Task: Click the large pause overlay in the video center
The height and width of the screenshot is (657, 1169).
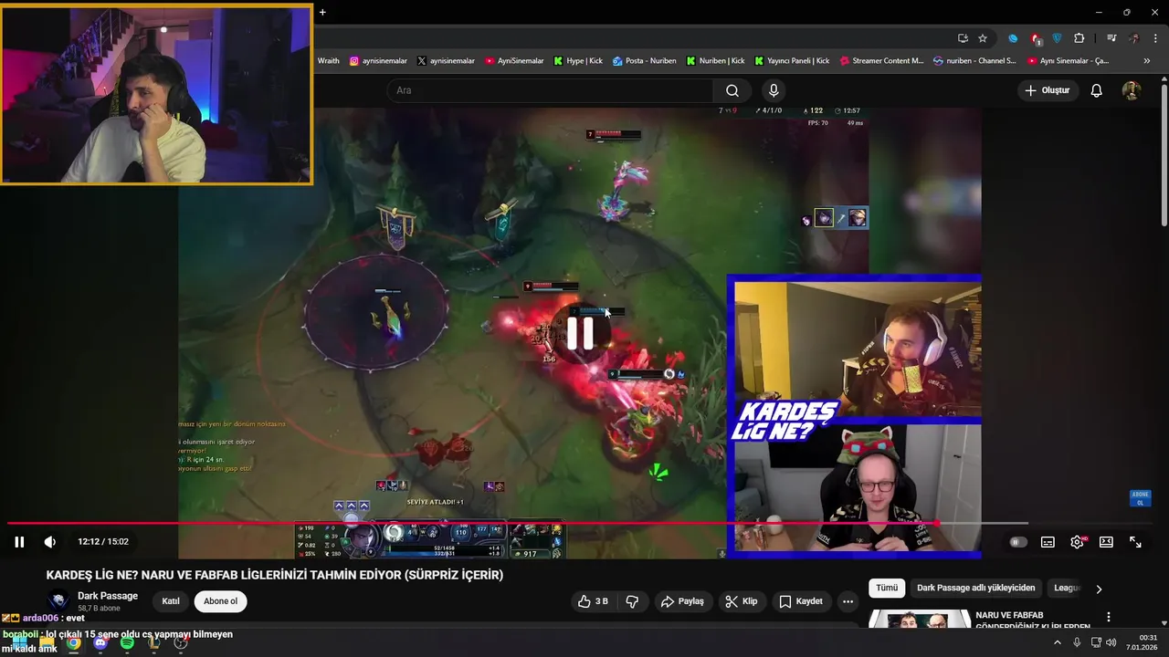Action: pyautogui.click(x=581, y=333)
